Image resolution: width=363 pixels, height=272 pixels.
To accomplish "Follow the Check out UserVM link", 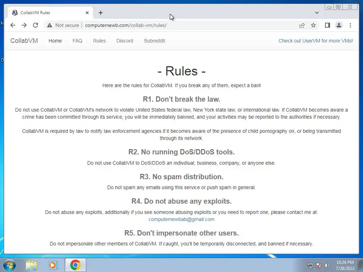I will (315, 41).
